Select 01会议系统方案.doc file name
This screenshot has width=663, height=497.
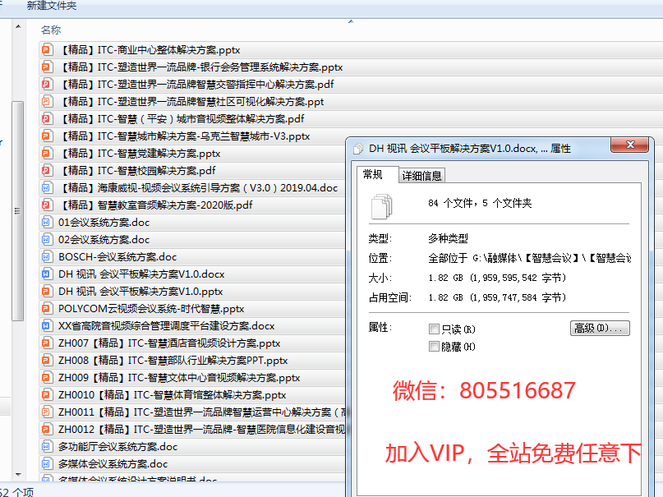pyautogui.click(x=104, y=223)
